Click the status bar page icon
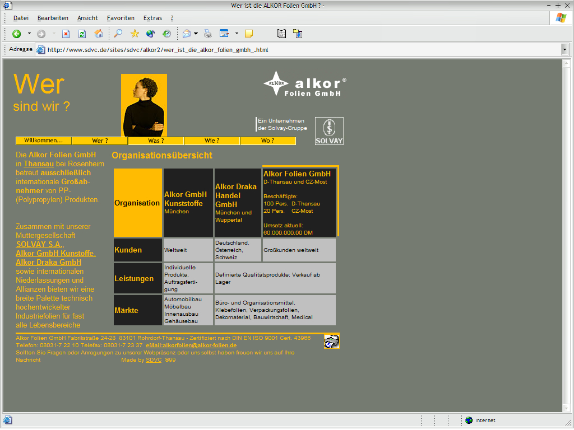 (x=8, y=420)
